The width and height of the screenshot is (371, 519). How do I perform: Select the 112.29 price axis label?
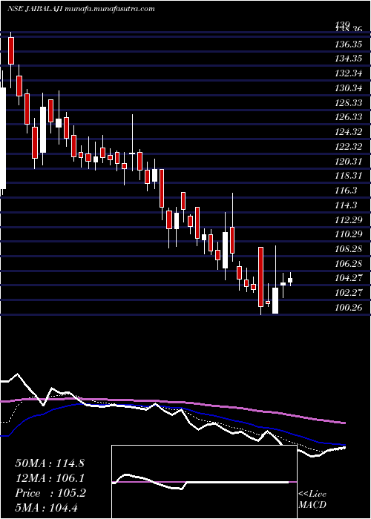[x=348, y=219]
